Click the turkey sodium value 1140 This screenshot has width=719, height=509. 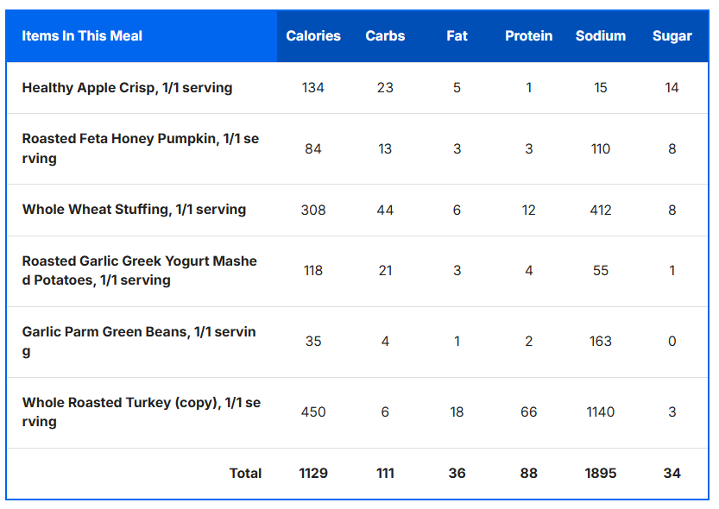click(x=601, y=412)
